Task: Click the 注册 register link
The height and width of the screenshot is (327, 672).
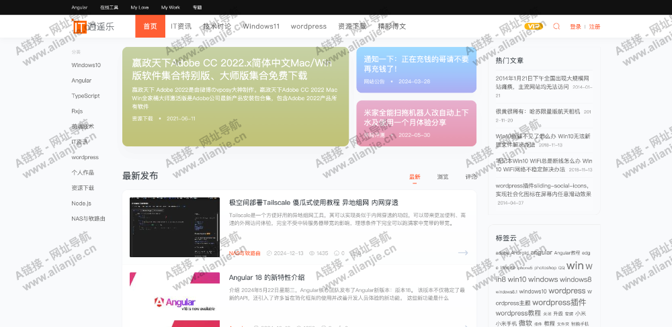Action: point(595,27)
